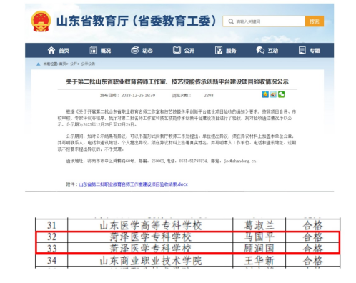This screenshot has height=283, width=356.
Task: Click 公开 in the breadcrumb path
Action: tap(74, 64)
